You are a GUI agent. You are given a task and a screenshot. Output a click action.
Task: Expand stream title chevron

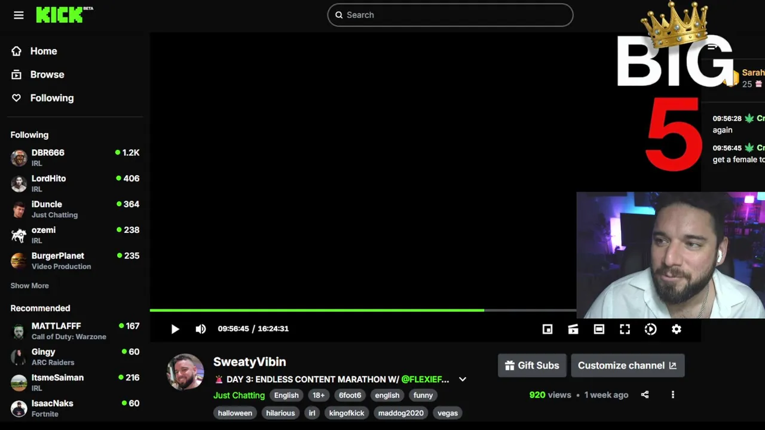coord(463,379)
